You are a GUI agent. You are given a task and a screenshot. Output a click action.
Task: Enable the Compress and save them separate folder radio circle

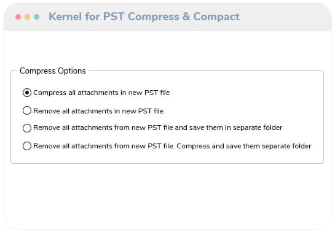[27, 146]
